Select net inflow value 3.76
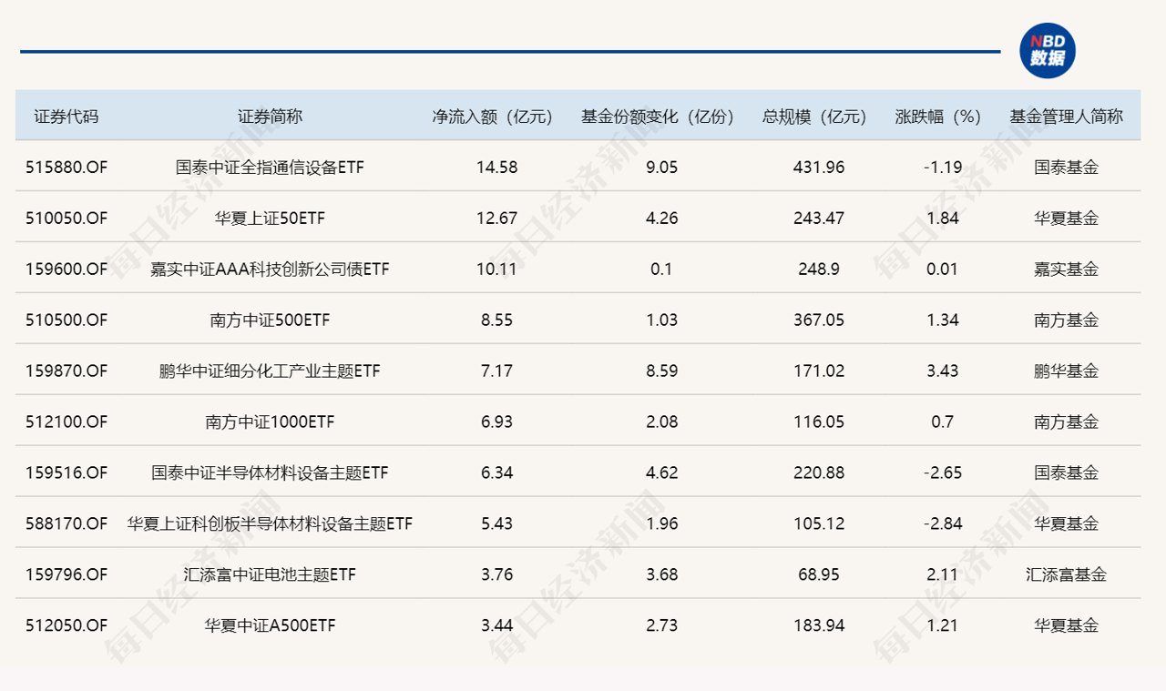 tap(496, 575)
